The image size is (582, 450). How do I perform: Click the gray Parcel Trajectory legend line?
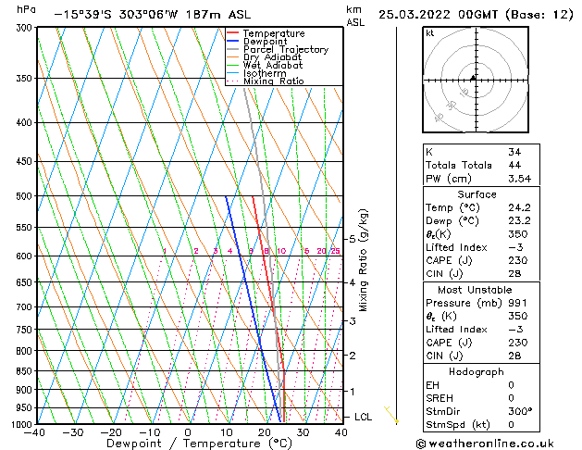(232, 49)
